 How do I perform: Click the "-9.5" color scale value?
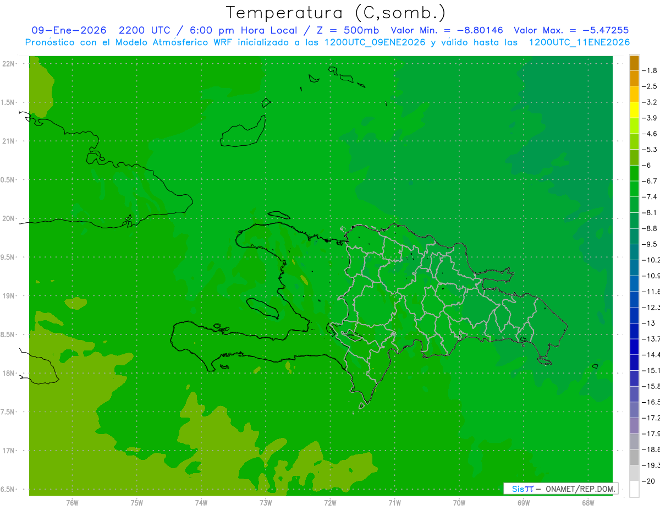(x=650, y=244)
